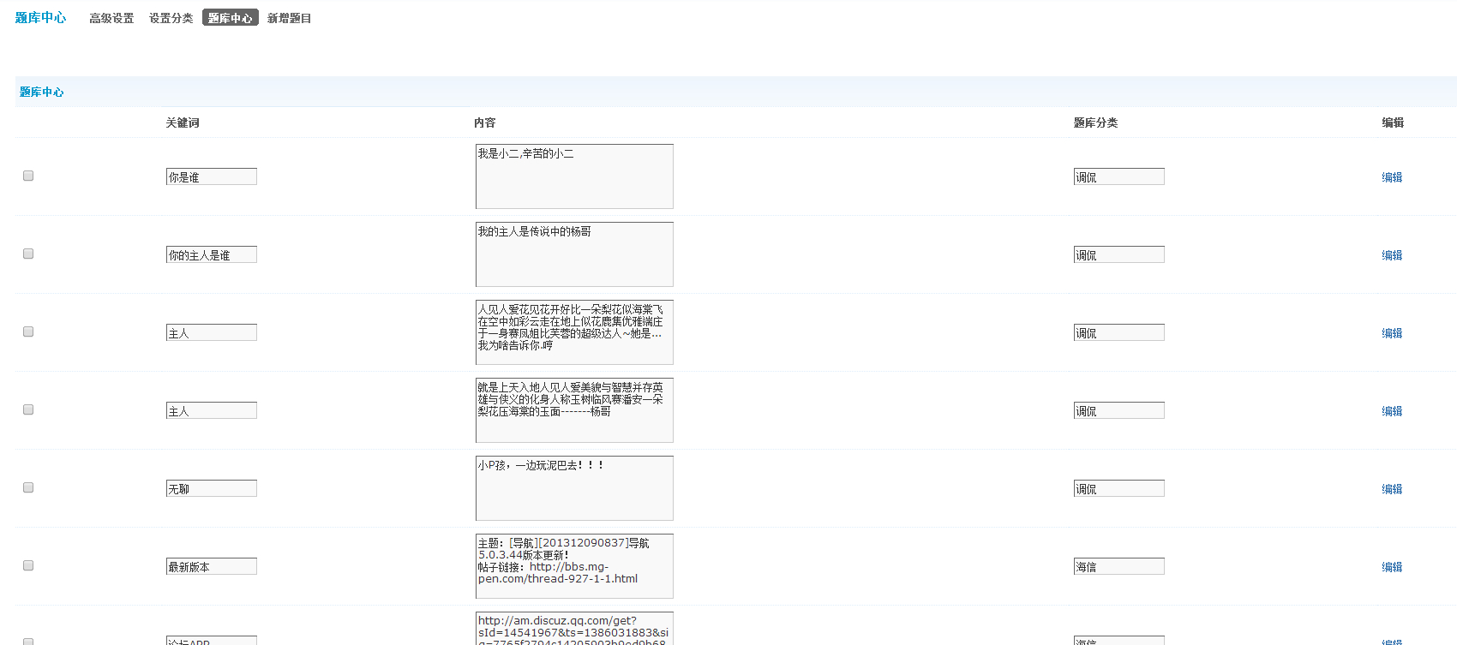Select the checkbox for the 最新版本 row
Screen dimensions: 1457x645
click(x=28, y=565)
